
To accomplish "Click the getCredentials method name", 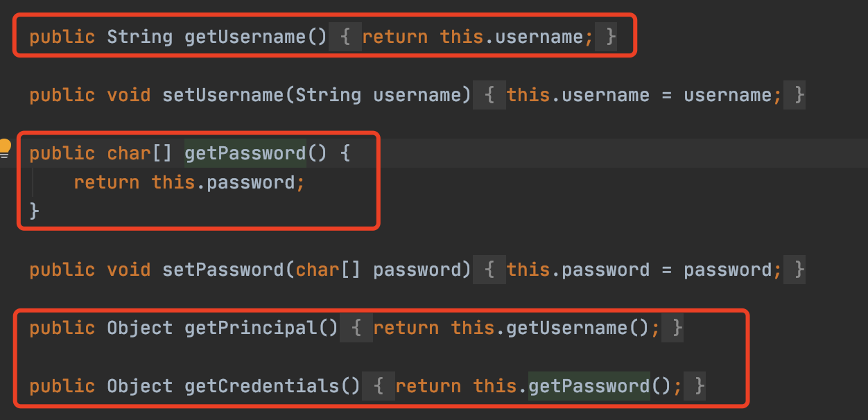I will click(261, 386).
